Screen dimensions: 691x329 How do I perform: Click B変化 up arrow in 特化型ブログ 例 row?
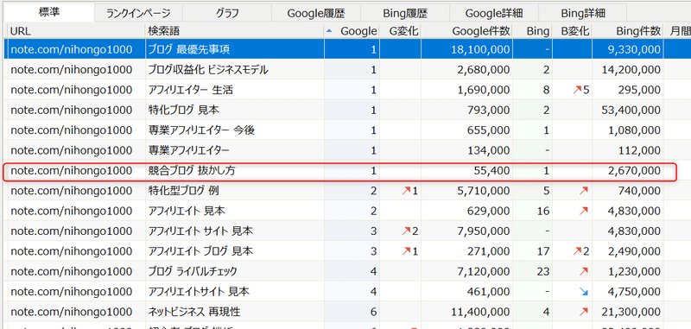584,192
